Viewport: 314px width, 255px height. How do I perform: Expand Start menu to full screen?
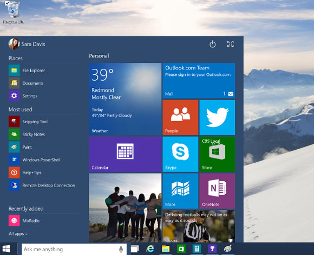[x=230, y=44]
